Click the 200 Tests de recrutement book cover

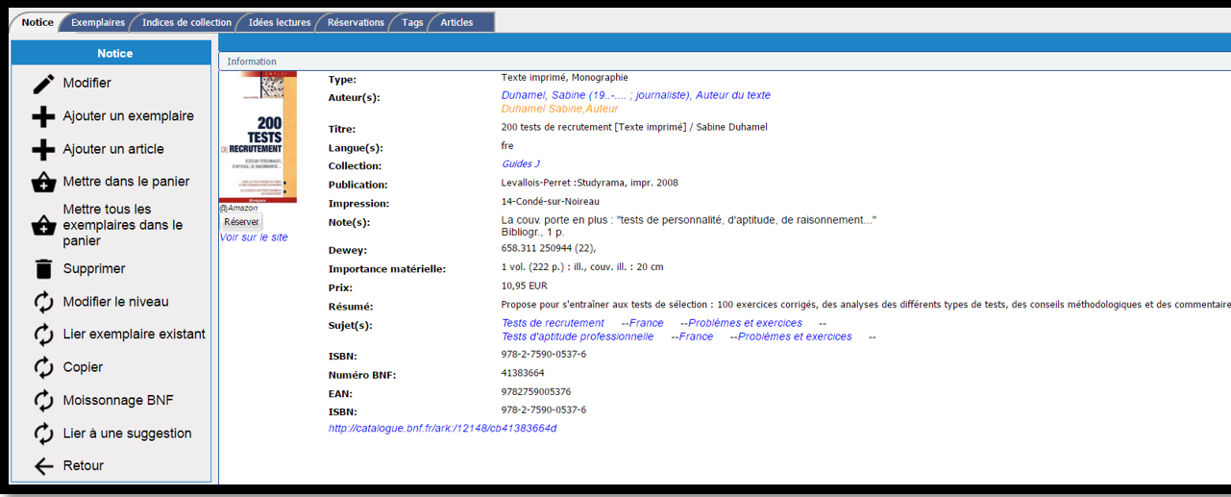coord(258,137)
